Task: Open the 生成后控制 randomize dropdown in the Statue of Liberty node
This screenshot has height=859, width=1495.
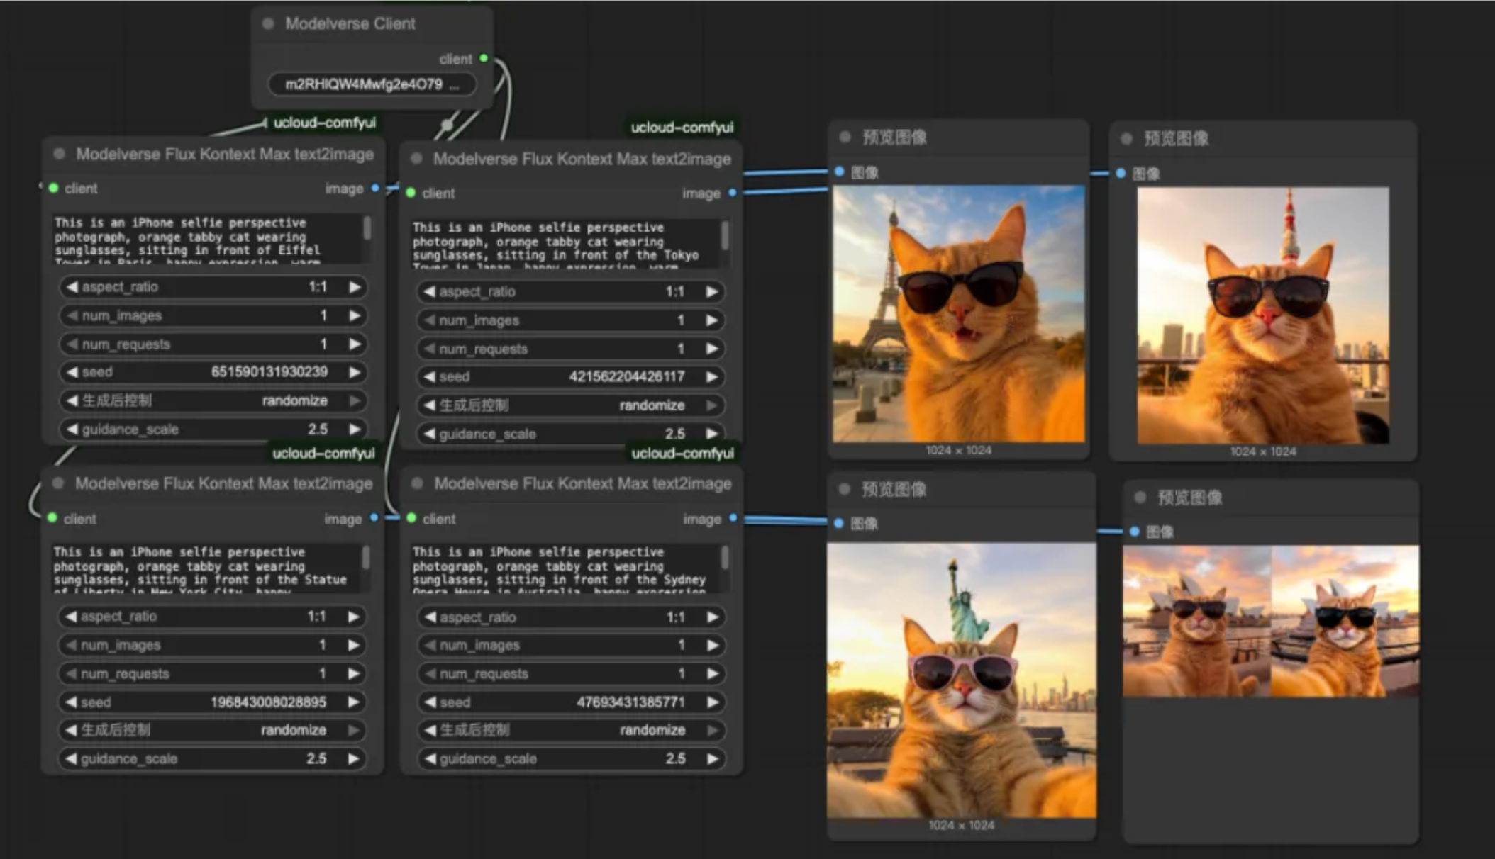Action: (x=211, y=730)
